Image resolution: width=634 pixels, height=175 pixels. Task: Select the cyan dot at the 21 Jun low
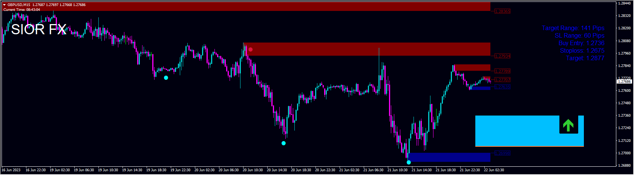pyautogui.click(x=409, y=162)
